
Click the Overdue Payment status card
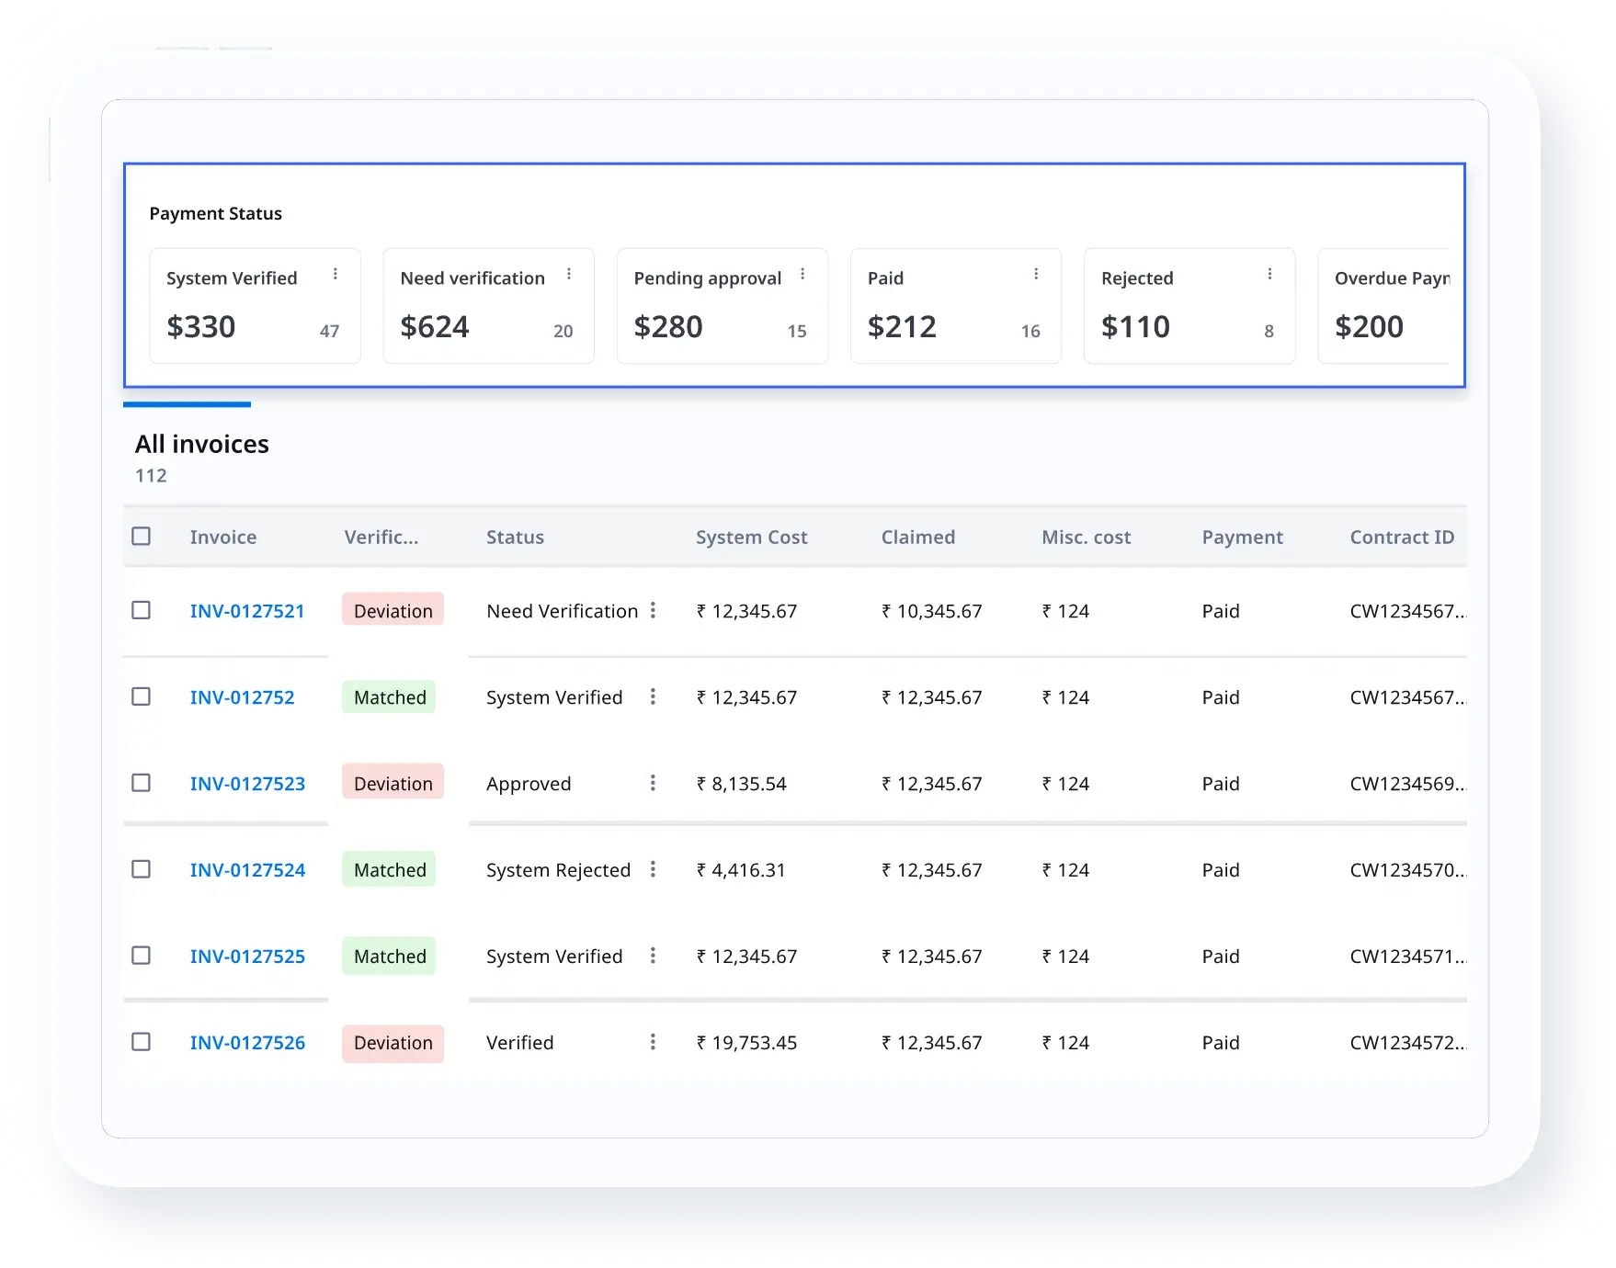[x=1384, y=306]
